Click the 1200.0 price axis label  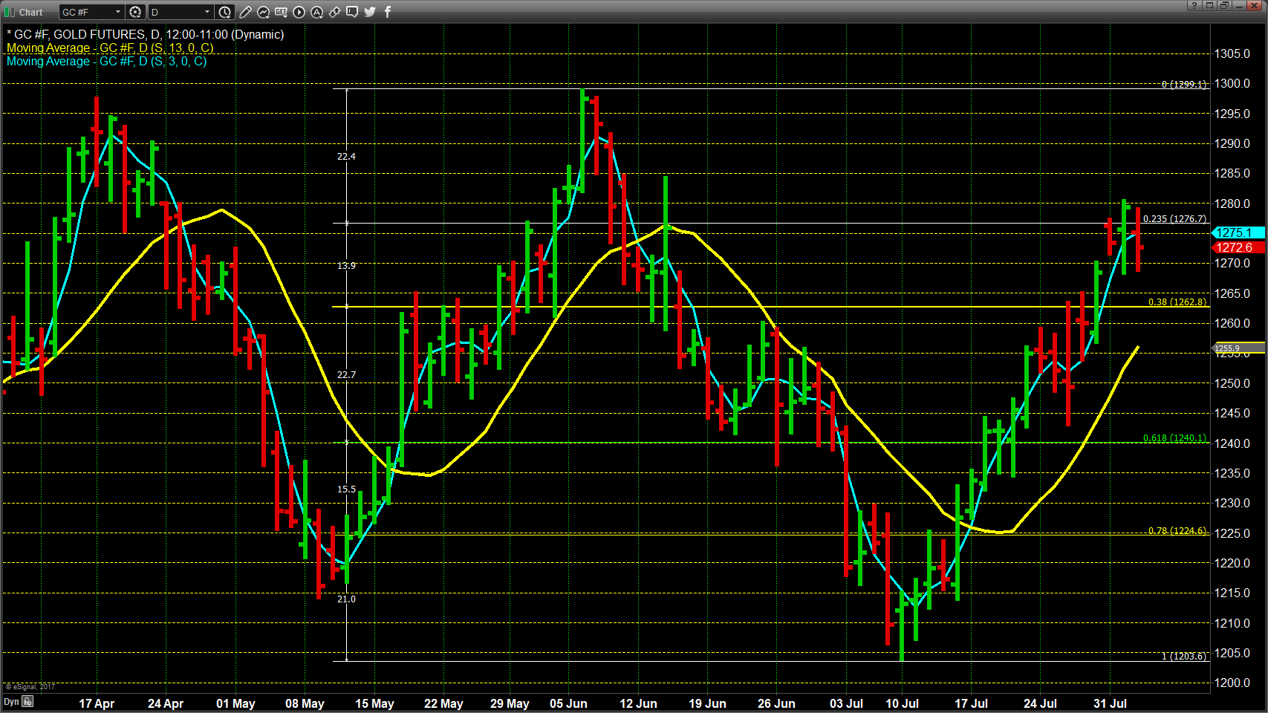pyautogui.click(x=1232, y=683)
